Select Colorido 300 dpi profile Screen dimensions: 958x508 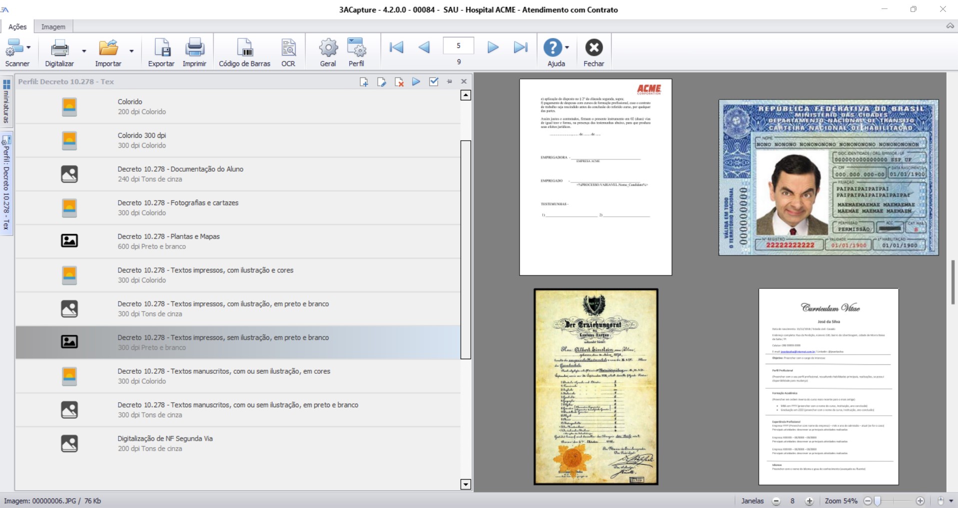click(238, 140)
